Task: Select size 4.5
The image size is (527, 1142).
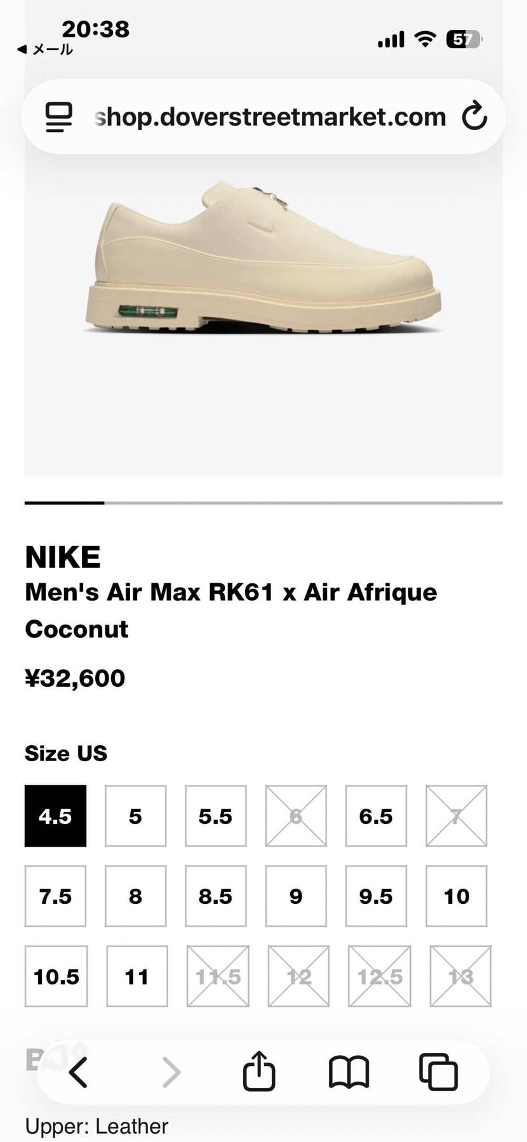Action: [x=55, y=816]
